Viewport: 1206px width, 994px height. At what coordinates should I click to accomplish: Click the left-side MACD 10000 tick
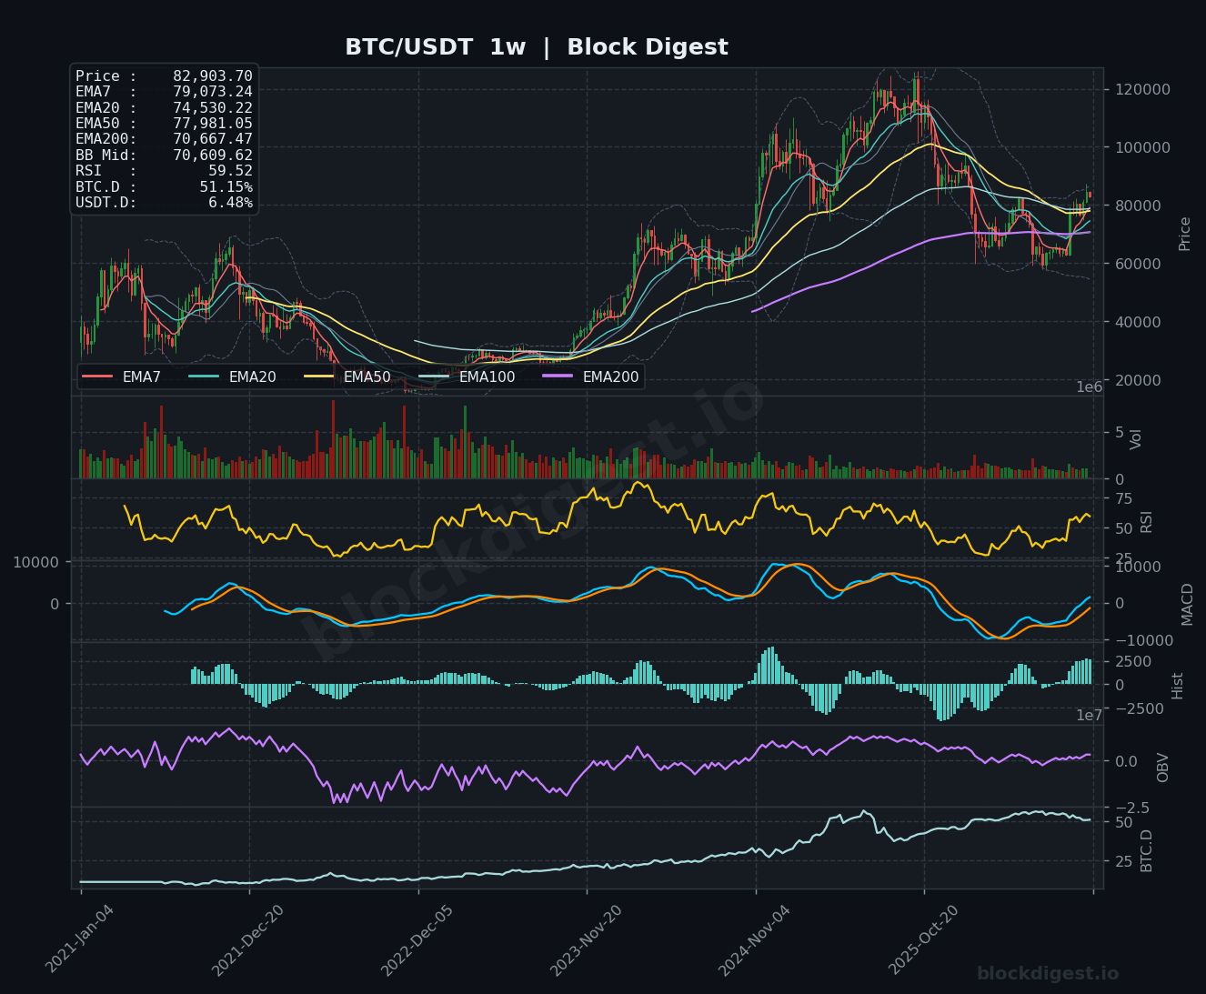tap(35, 562)
